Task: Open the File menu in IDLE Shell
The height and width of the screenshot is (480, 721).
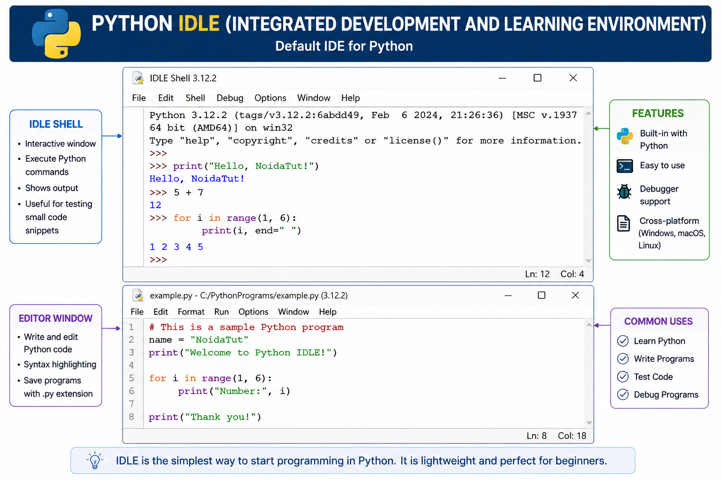Action: pos(139,98)
